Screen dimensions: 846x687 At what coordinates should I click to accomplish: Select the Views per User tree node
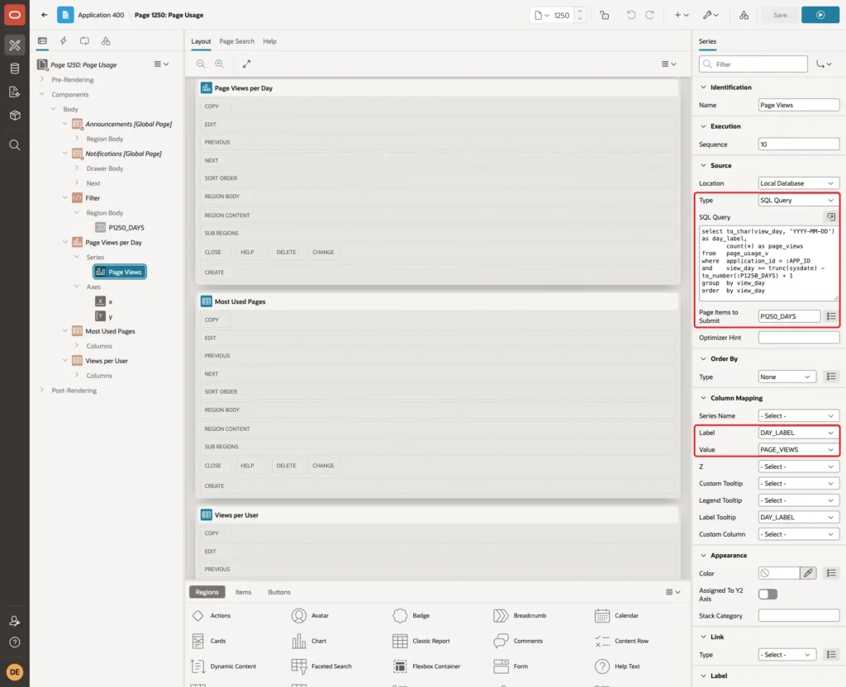click(107, 361)
